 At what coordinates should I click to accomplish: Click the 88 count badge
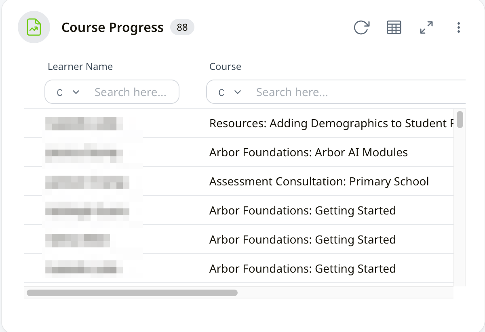pos(182,27)
